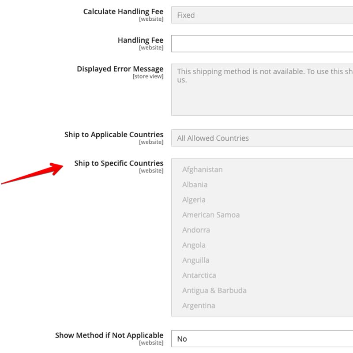Pick Andorra from the countries list

[196, 230]
